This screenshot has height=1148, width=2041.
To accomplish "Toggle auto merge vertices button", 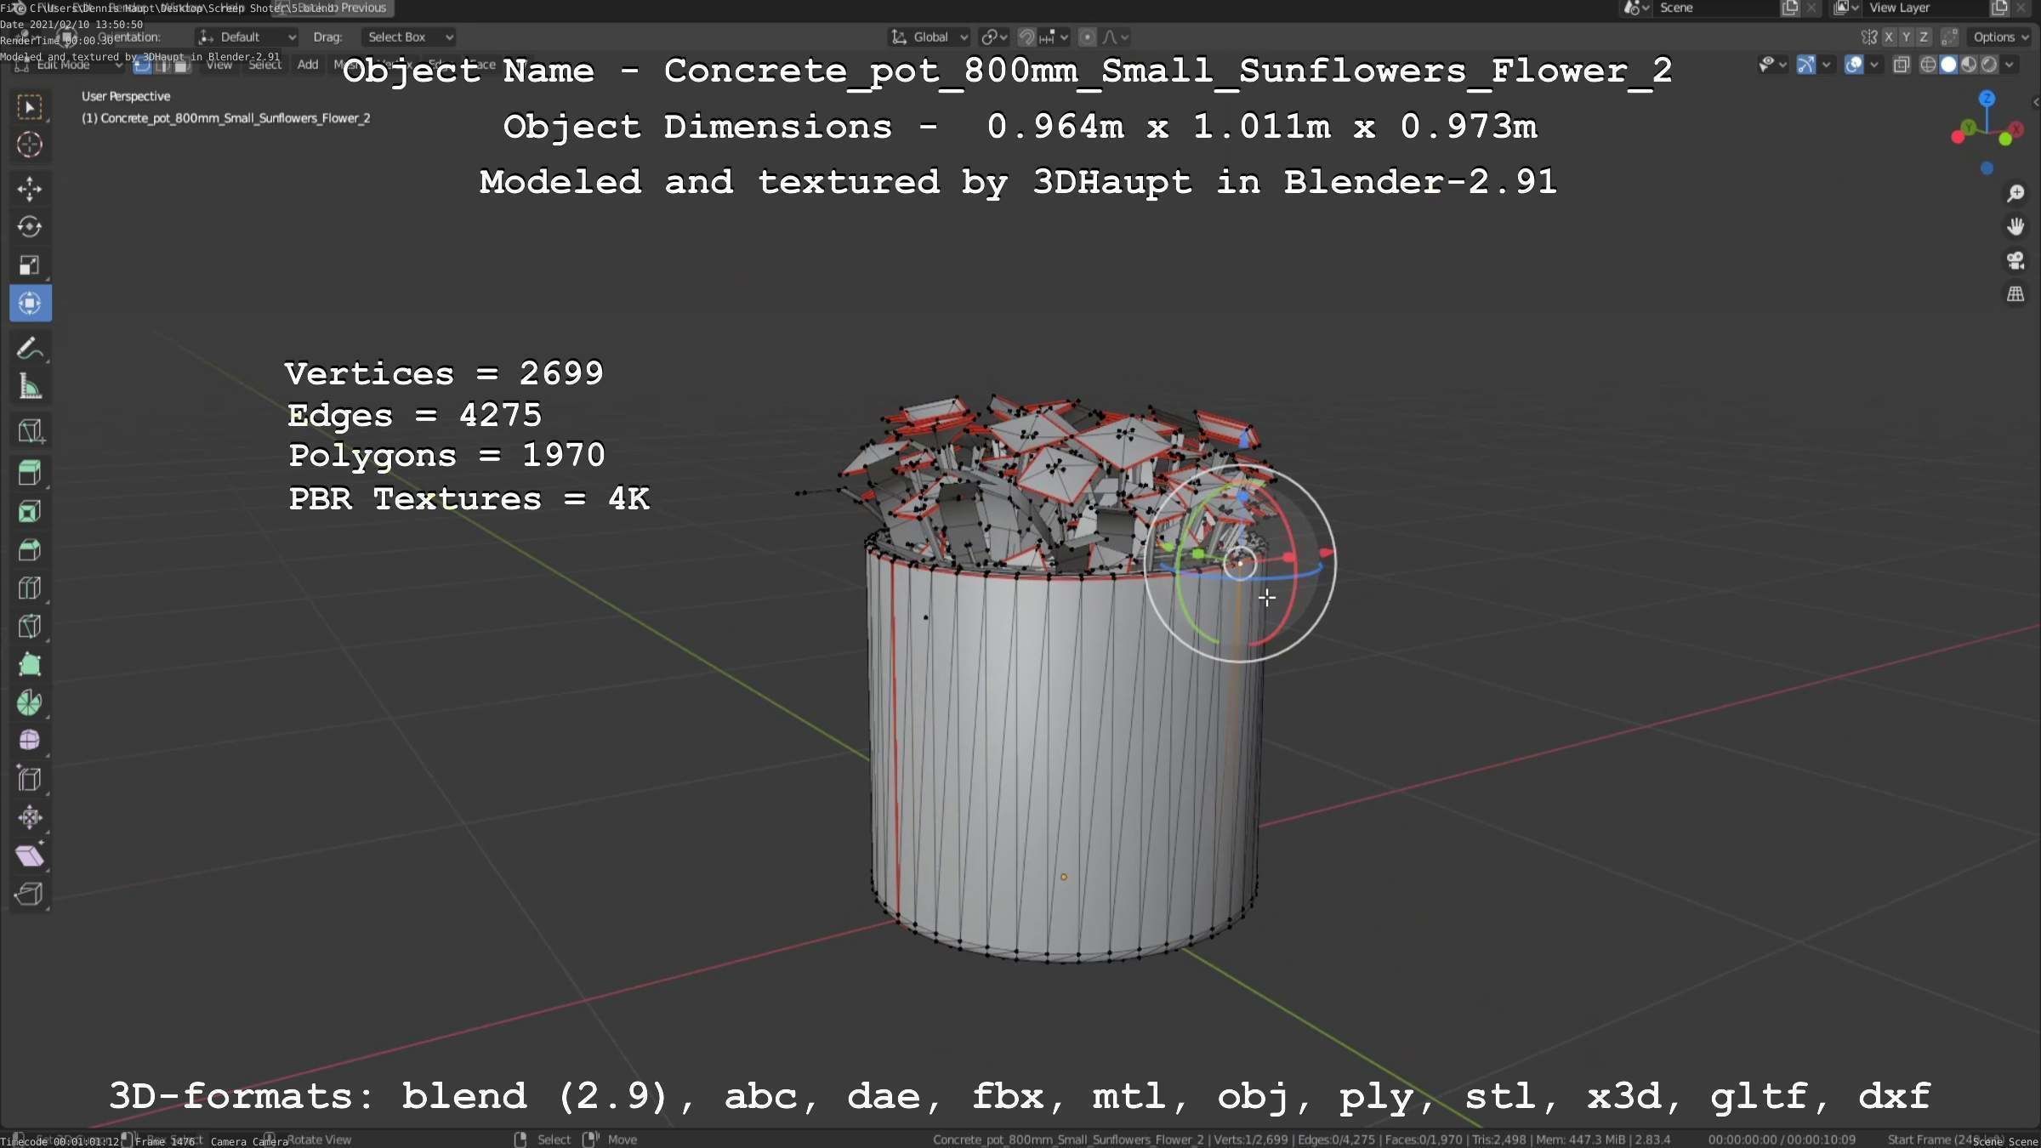I will pyautogui.click(x=1950, y=37).
